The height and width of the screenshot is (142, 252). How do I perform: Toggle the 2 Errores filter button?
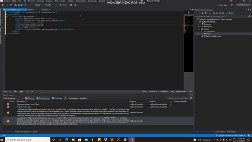pos(30,98)
